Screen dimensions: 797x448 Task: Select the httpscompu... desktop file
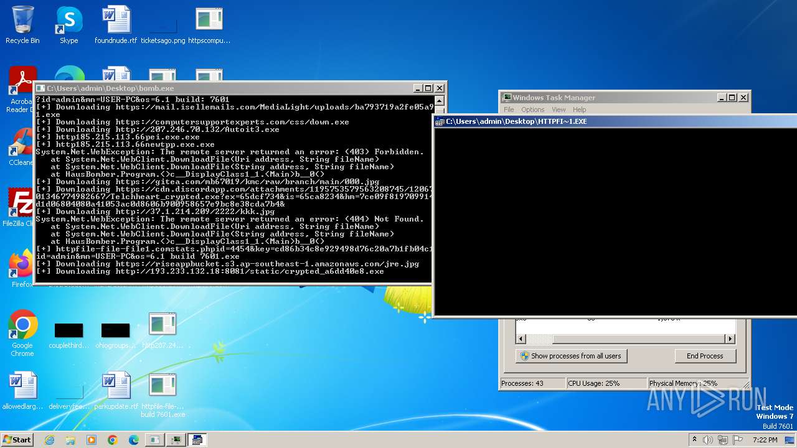[x=209, y=25]
